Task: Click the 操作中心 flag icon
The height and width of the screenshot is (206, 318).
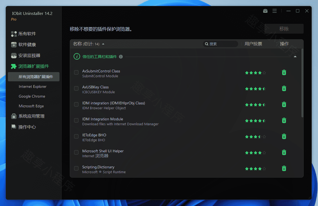Action: coord(14,127)
